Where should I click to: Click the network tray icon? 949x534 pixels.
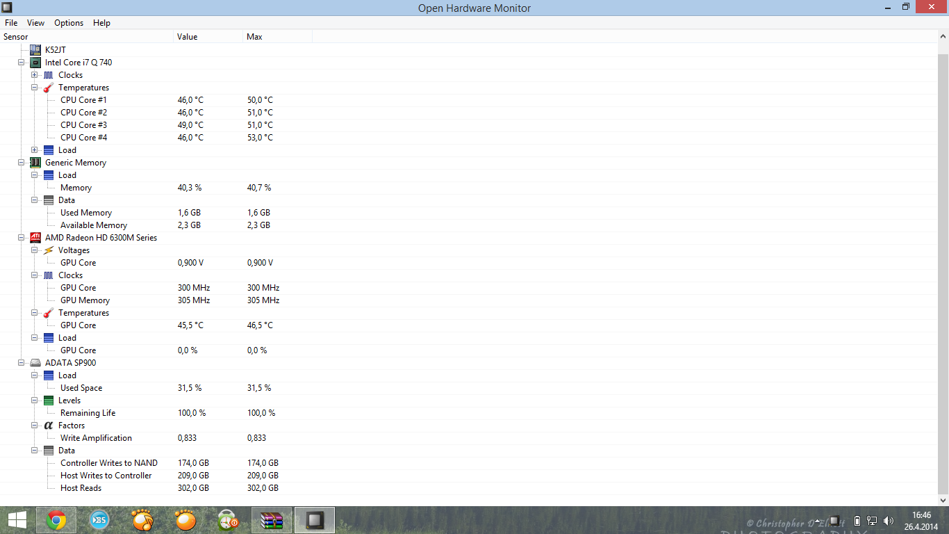873,520
